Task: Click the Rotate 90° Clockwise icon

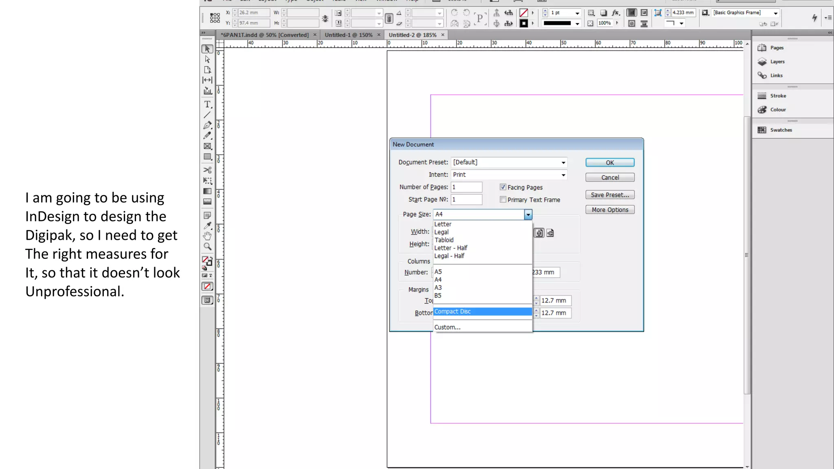Action: pyautogui.click(x=454, y=13)
